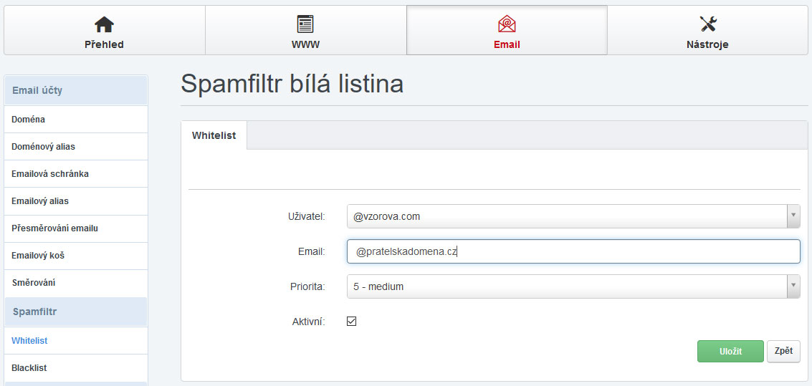Expand the Priorita dropdown list
Image resolution: width=812 pixels, height=386 pixels.
point(793,286)
